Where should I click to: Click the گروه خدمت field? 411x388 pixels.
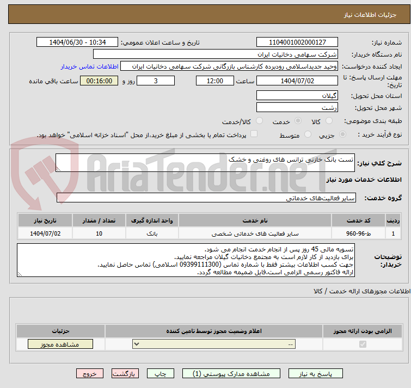tap(206, 198)
